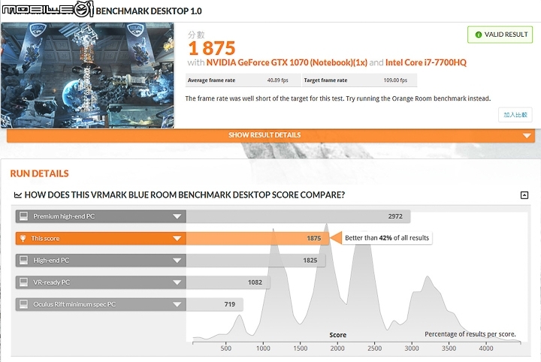Click the 1500 tick label on the score axis
541x362 pixels.
pos(300,348)
